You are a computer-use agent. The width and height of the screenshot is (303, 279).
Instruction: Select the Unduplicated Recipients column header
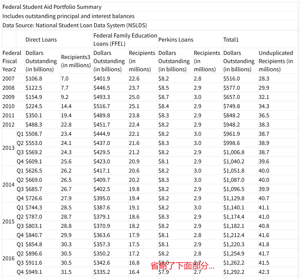click(276, 61)
